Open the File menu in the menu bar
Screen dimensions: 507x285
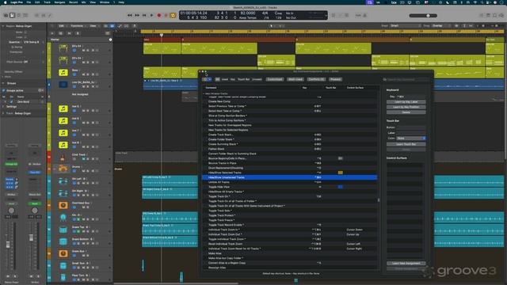(x=29, y=2)
